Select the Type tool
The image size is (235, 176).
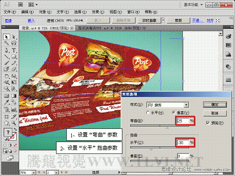tap(14, 50)
